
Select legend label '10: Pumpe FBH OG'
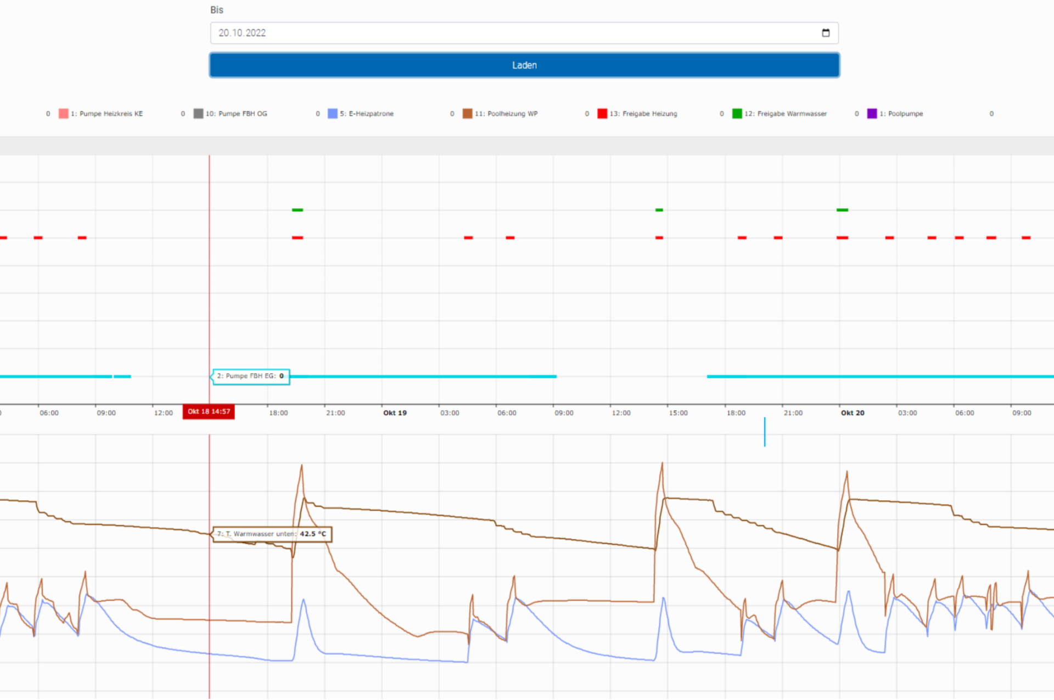click(x=236, y=114)
